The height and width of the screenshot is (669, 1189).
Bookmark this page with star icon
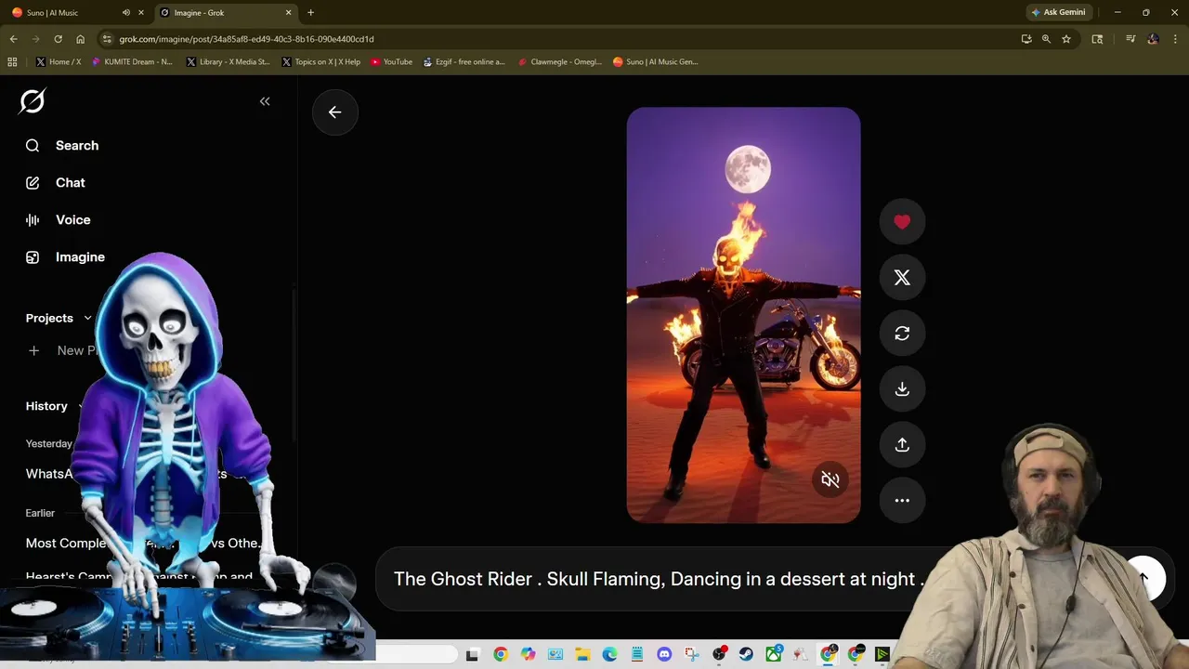tap(1066, 39)
